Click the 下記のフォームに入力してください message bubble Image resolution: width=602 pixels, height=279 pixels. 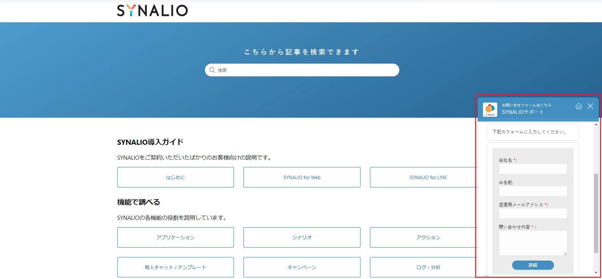533,132
